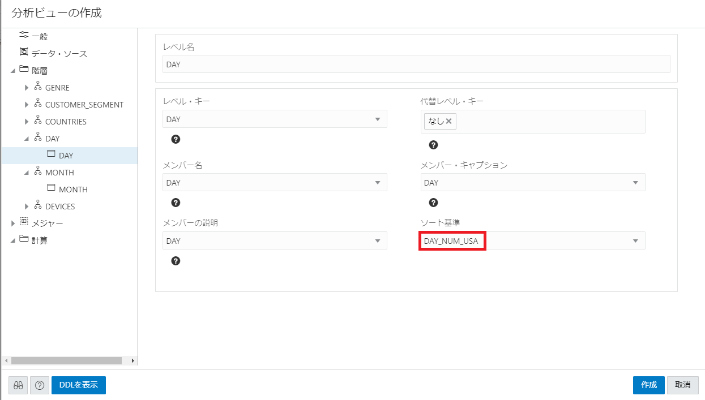The image size is (705, 400).
Task: Click the binoculars search icon at bottom left
Action: click(18, 385)
